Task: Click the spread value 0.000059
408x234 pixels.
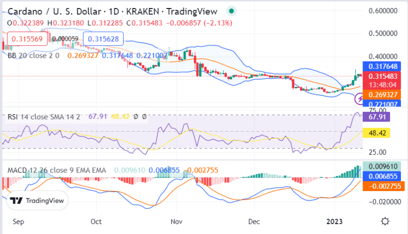Action: (65, 39)
